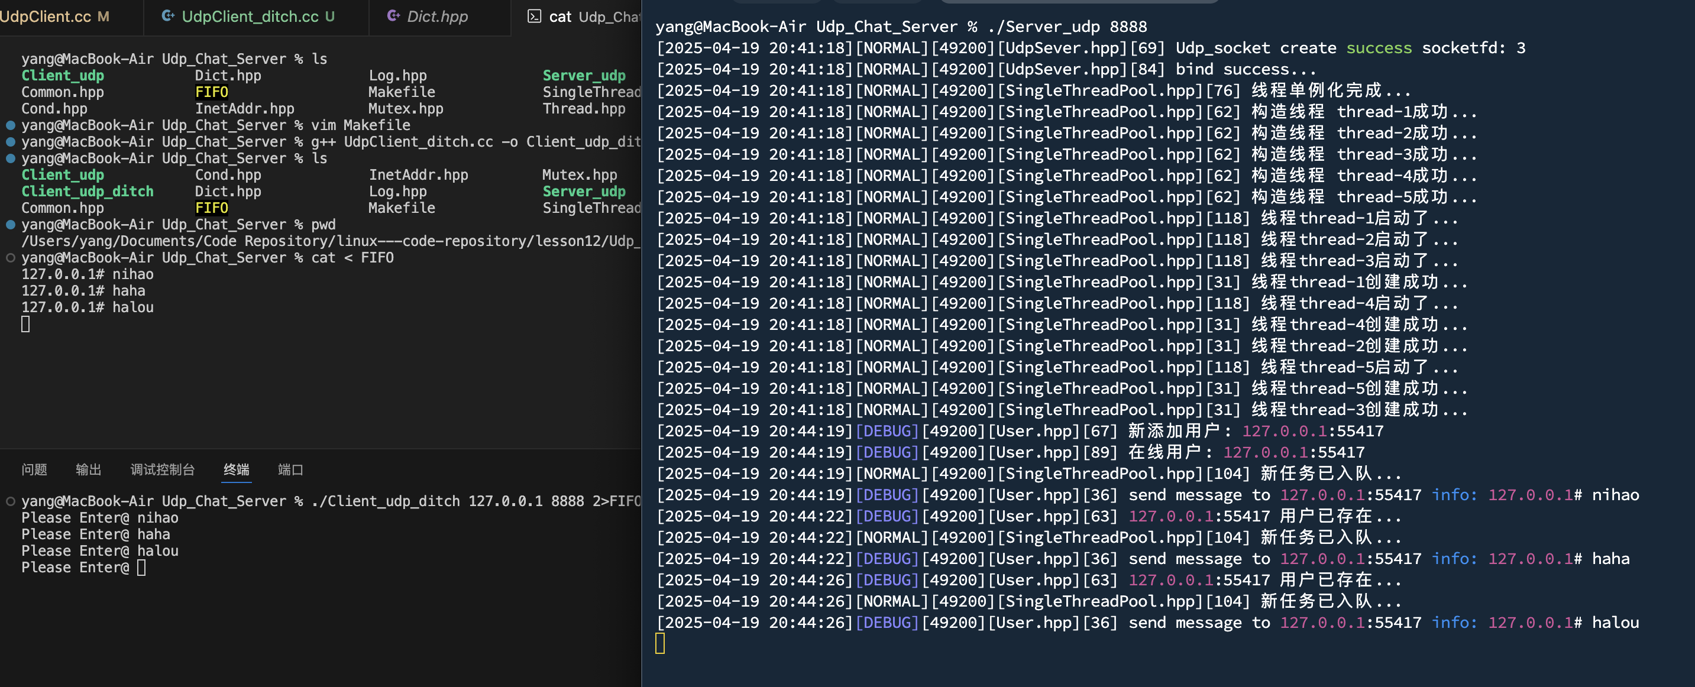Click blue dot beside pwd command
Screen dimensions: 1695x687
(11, 225)
